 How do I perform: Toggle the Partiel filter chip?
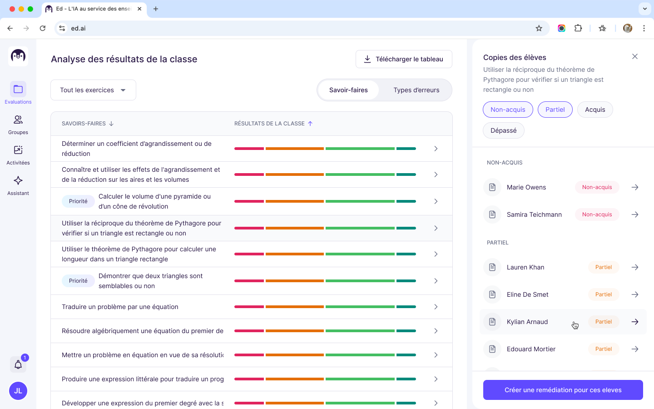555,110
